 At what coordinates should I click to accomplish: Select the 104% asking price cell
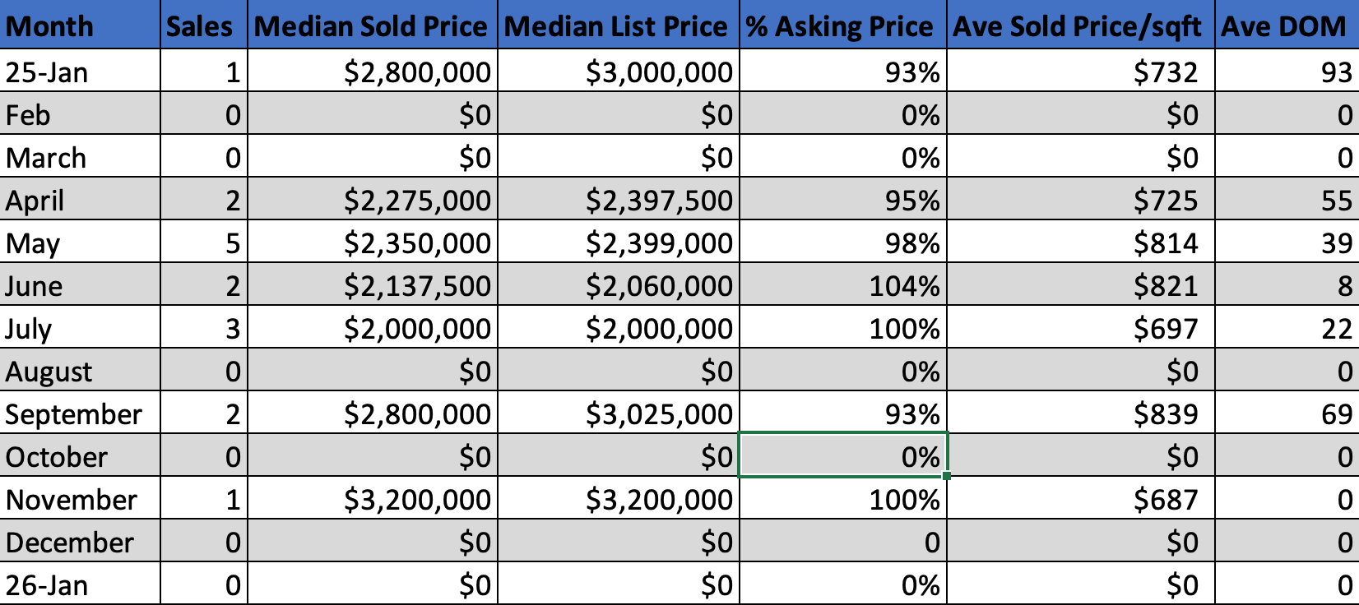tap(843, 286)
